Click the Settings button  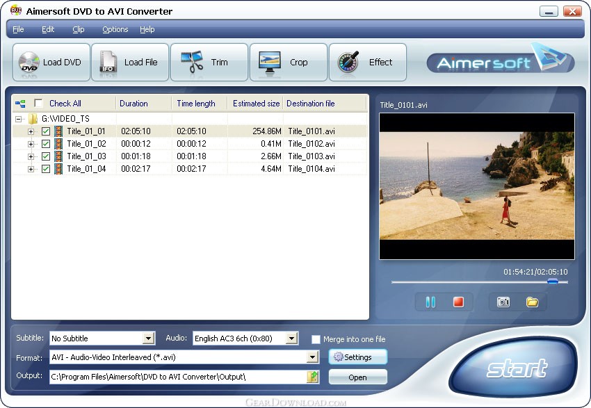point(357,357)
